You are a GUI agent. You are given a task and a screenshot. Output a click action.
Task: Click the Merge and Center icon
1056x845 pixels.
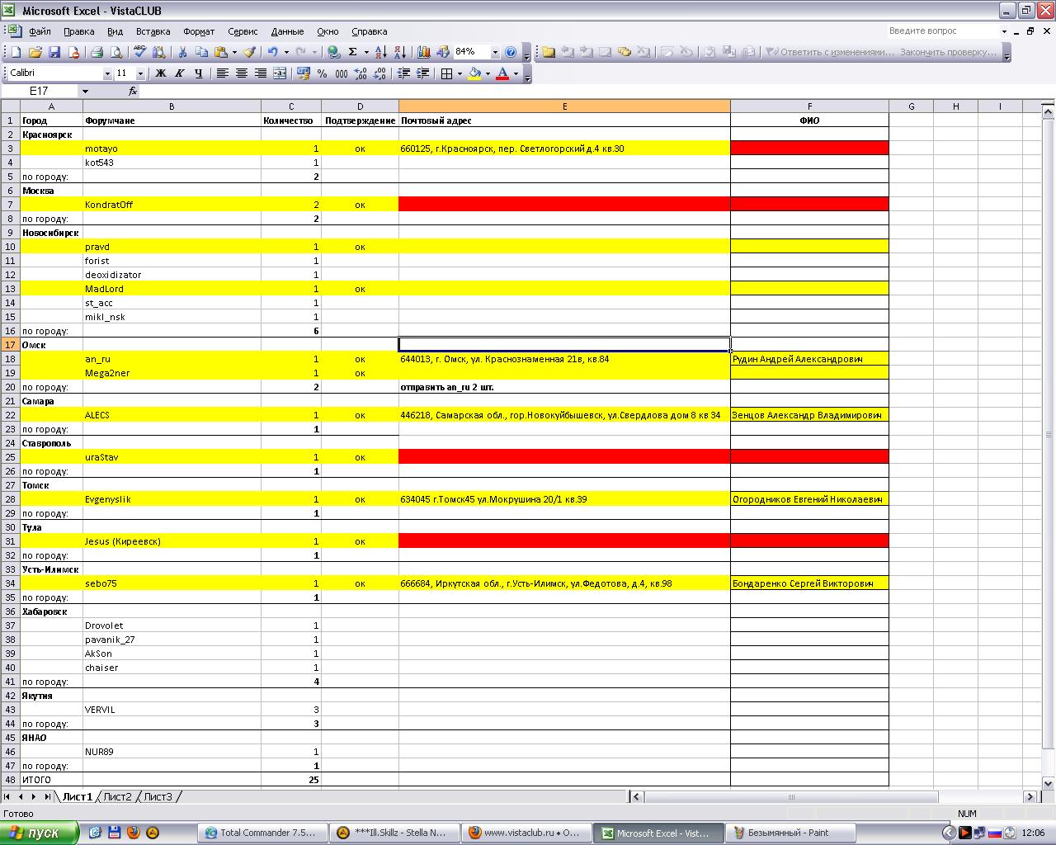(x=280, y=73)
